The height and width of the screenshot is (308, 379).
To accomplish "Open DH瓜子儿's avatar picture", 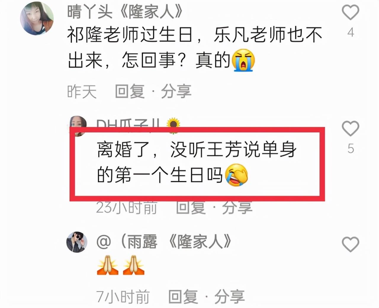I will pos(78,126).
